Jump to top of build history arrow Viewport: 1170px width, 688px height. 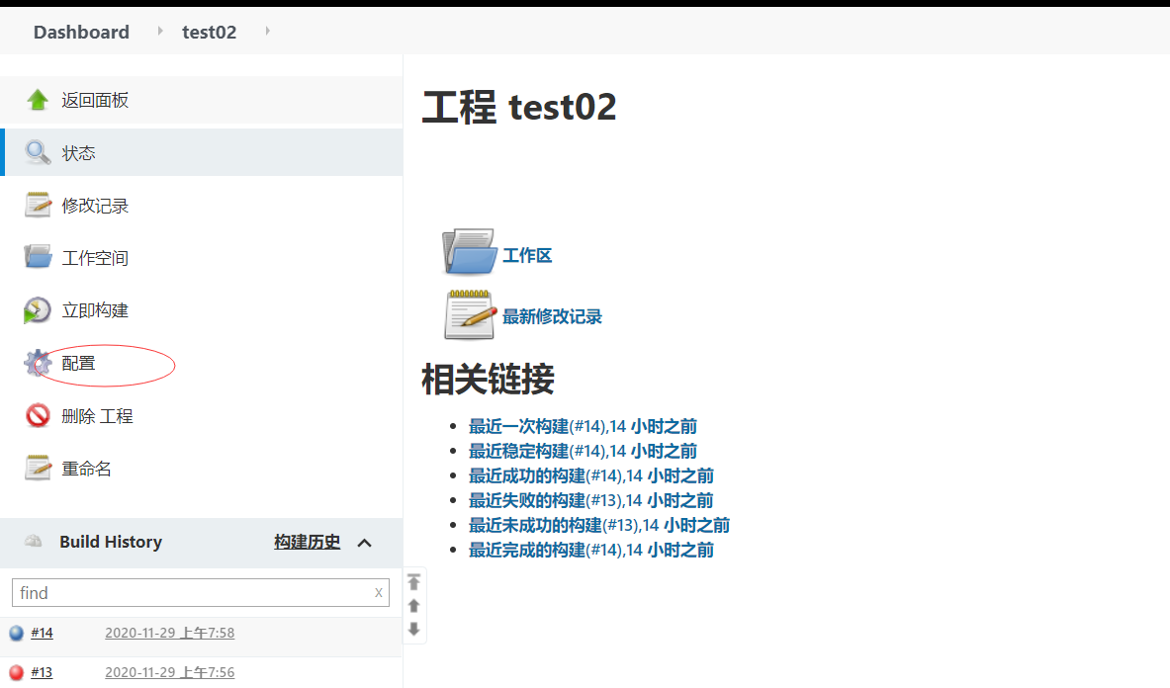point(414,582)
